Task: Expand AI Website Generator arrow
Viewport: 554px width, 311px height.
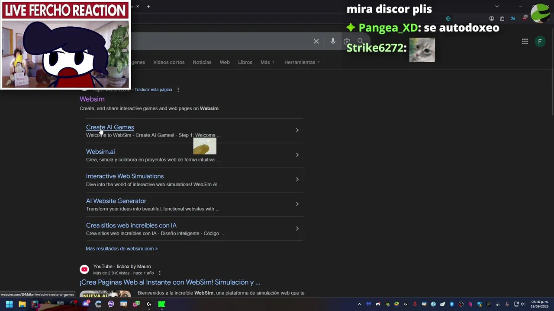Action: 297,204
